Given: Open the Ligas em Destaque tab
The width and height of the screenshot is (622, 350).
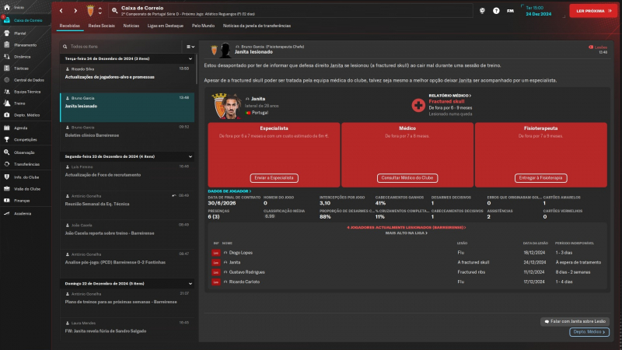Looking at the screenshot, I should 162,26.
